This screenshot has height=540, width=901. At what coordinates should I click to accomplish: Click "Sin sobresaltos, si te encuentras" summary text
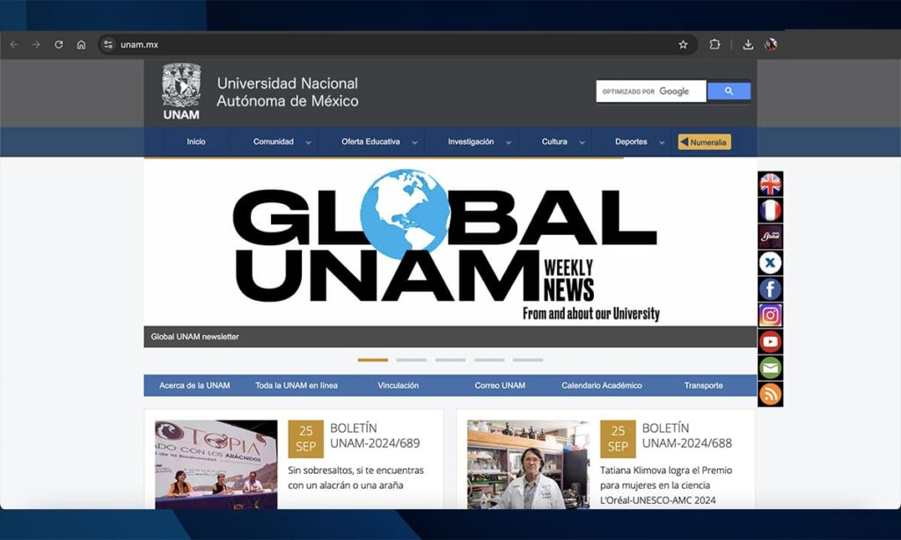[355, 470]
